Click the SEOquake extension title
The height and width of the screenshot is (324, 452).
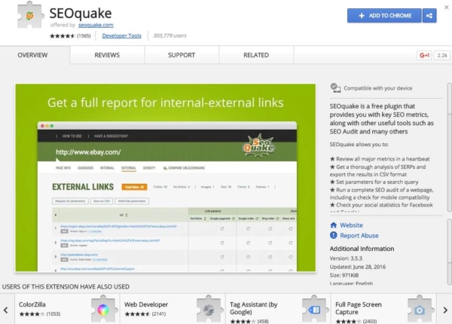pyautogui.click(x=81, y=14)
